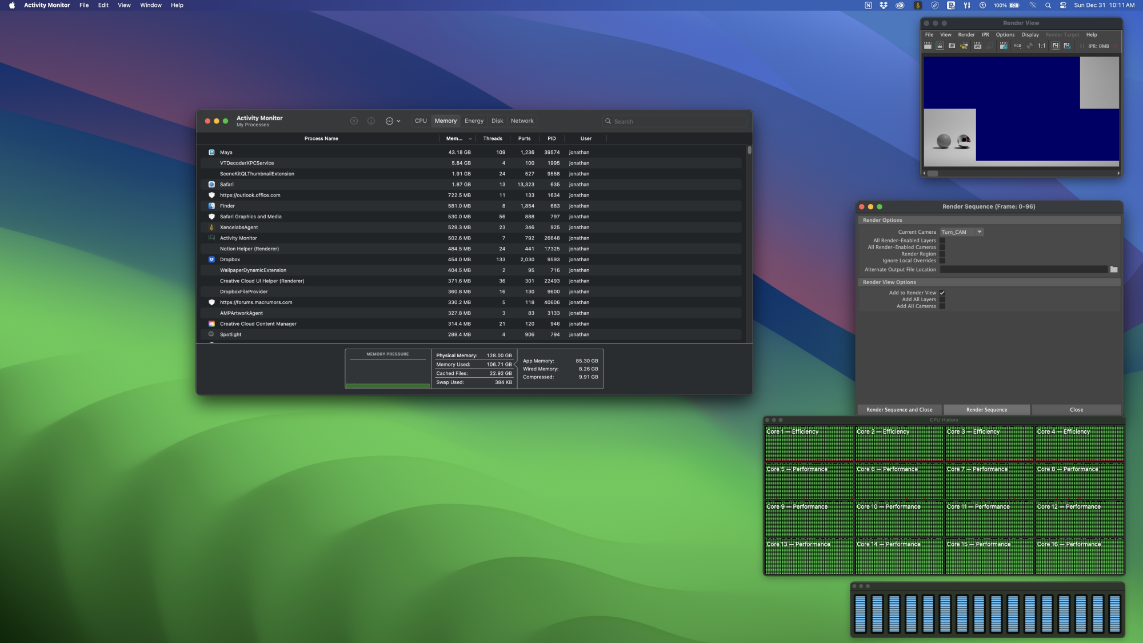This screenshot has height=643, width=1143.
Task: Open the Current Camera Turn_CAM dropdown
Action: [x=979, y=232]
